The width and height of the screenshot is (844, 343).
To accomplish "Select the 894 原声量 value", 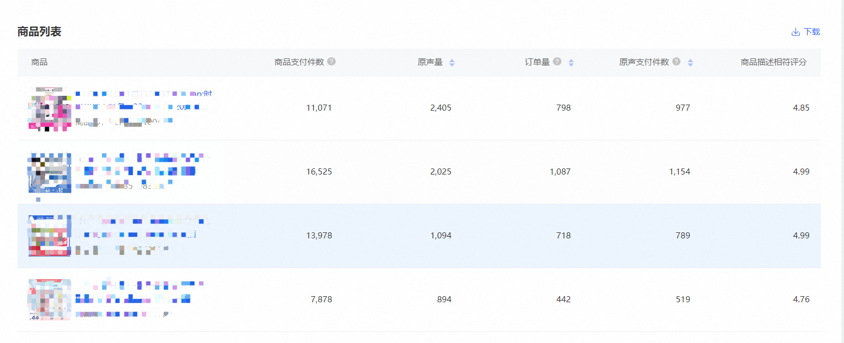I will pos(444,300).
